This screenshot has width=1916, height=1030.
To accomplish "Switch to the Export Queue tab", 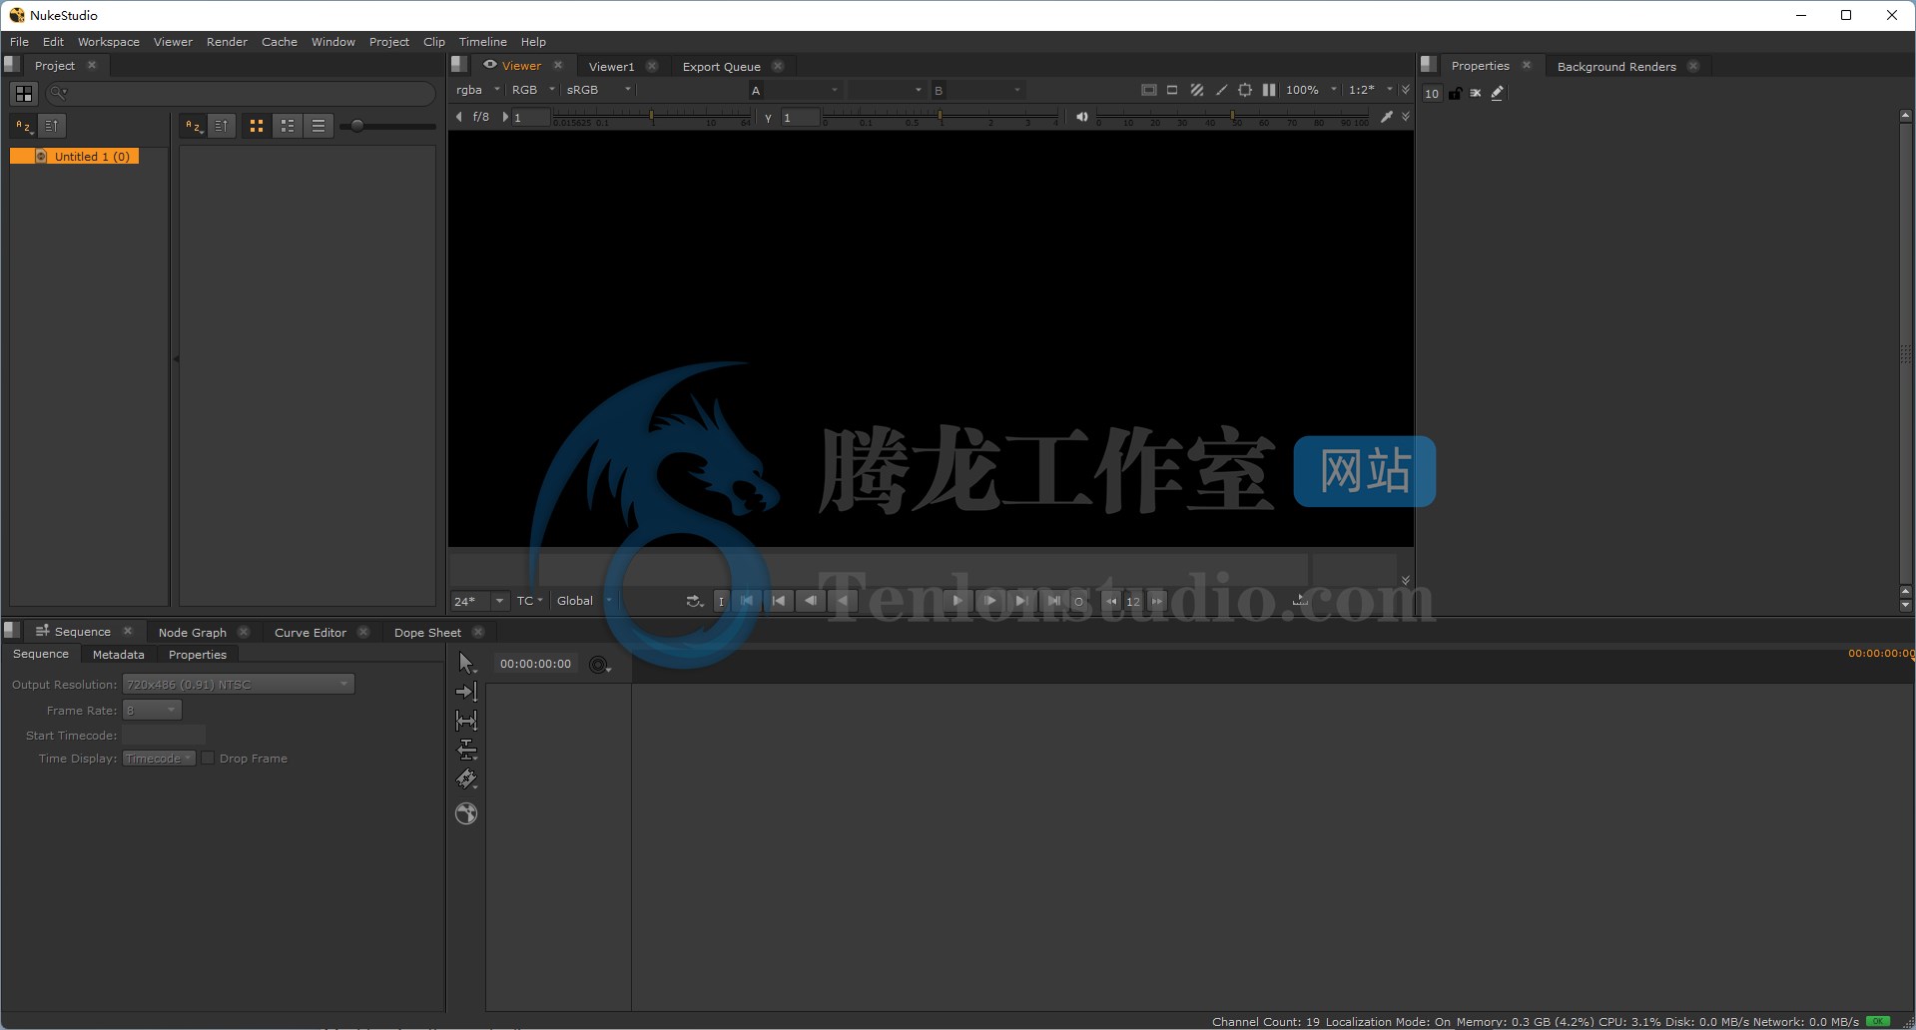I will tap(721, 67).
